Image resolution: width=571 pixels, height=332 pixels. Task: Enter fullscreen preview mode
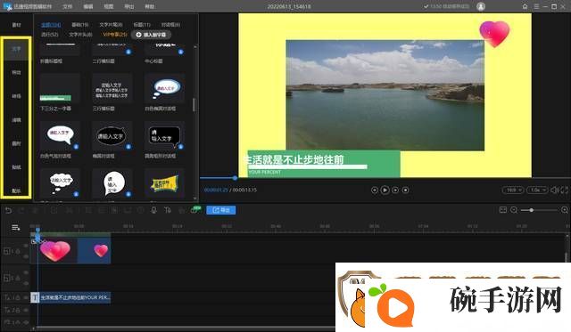pyautogui.click(x=565, y=190)
